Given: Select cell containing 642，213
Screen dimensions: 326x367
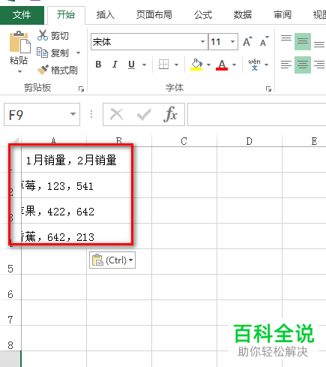Looking at the screenshot, I should point(54,236).
